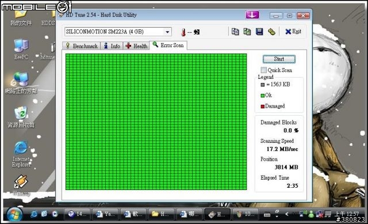Viewport: 368px width, 224px height.
Task: Click the HD Tune 2.54 window title bar
Action: 150,15
